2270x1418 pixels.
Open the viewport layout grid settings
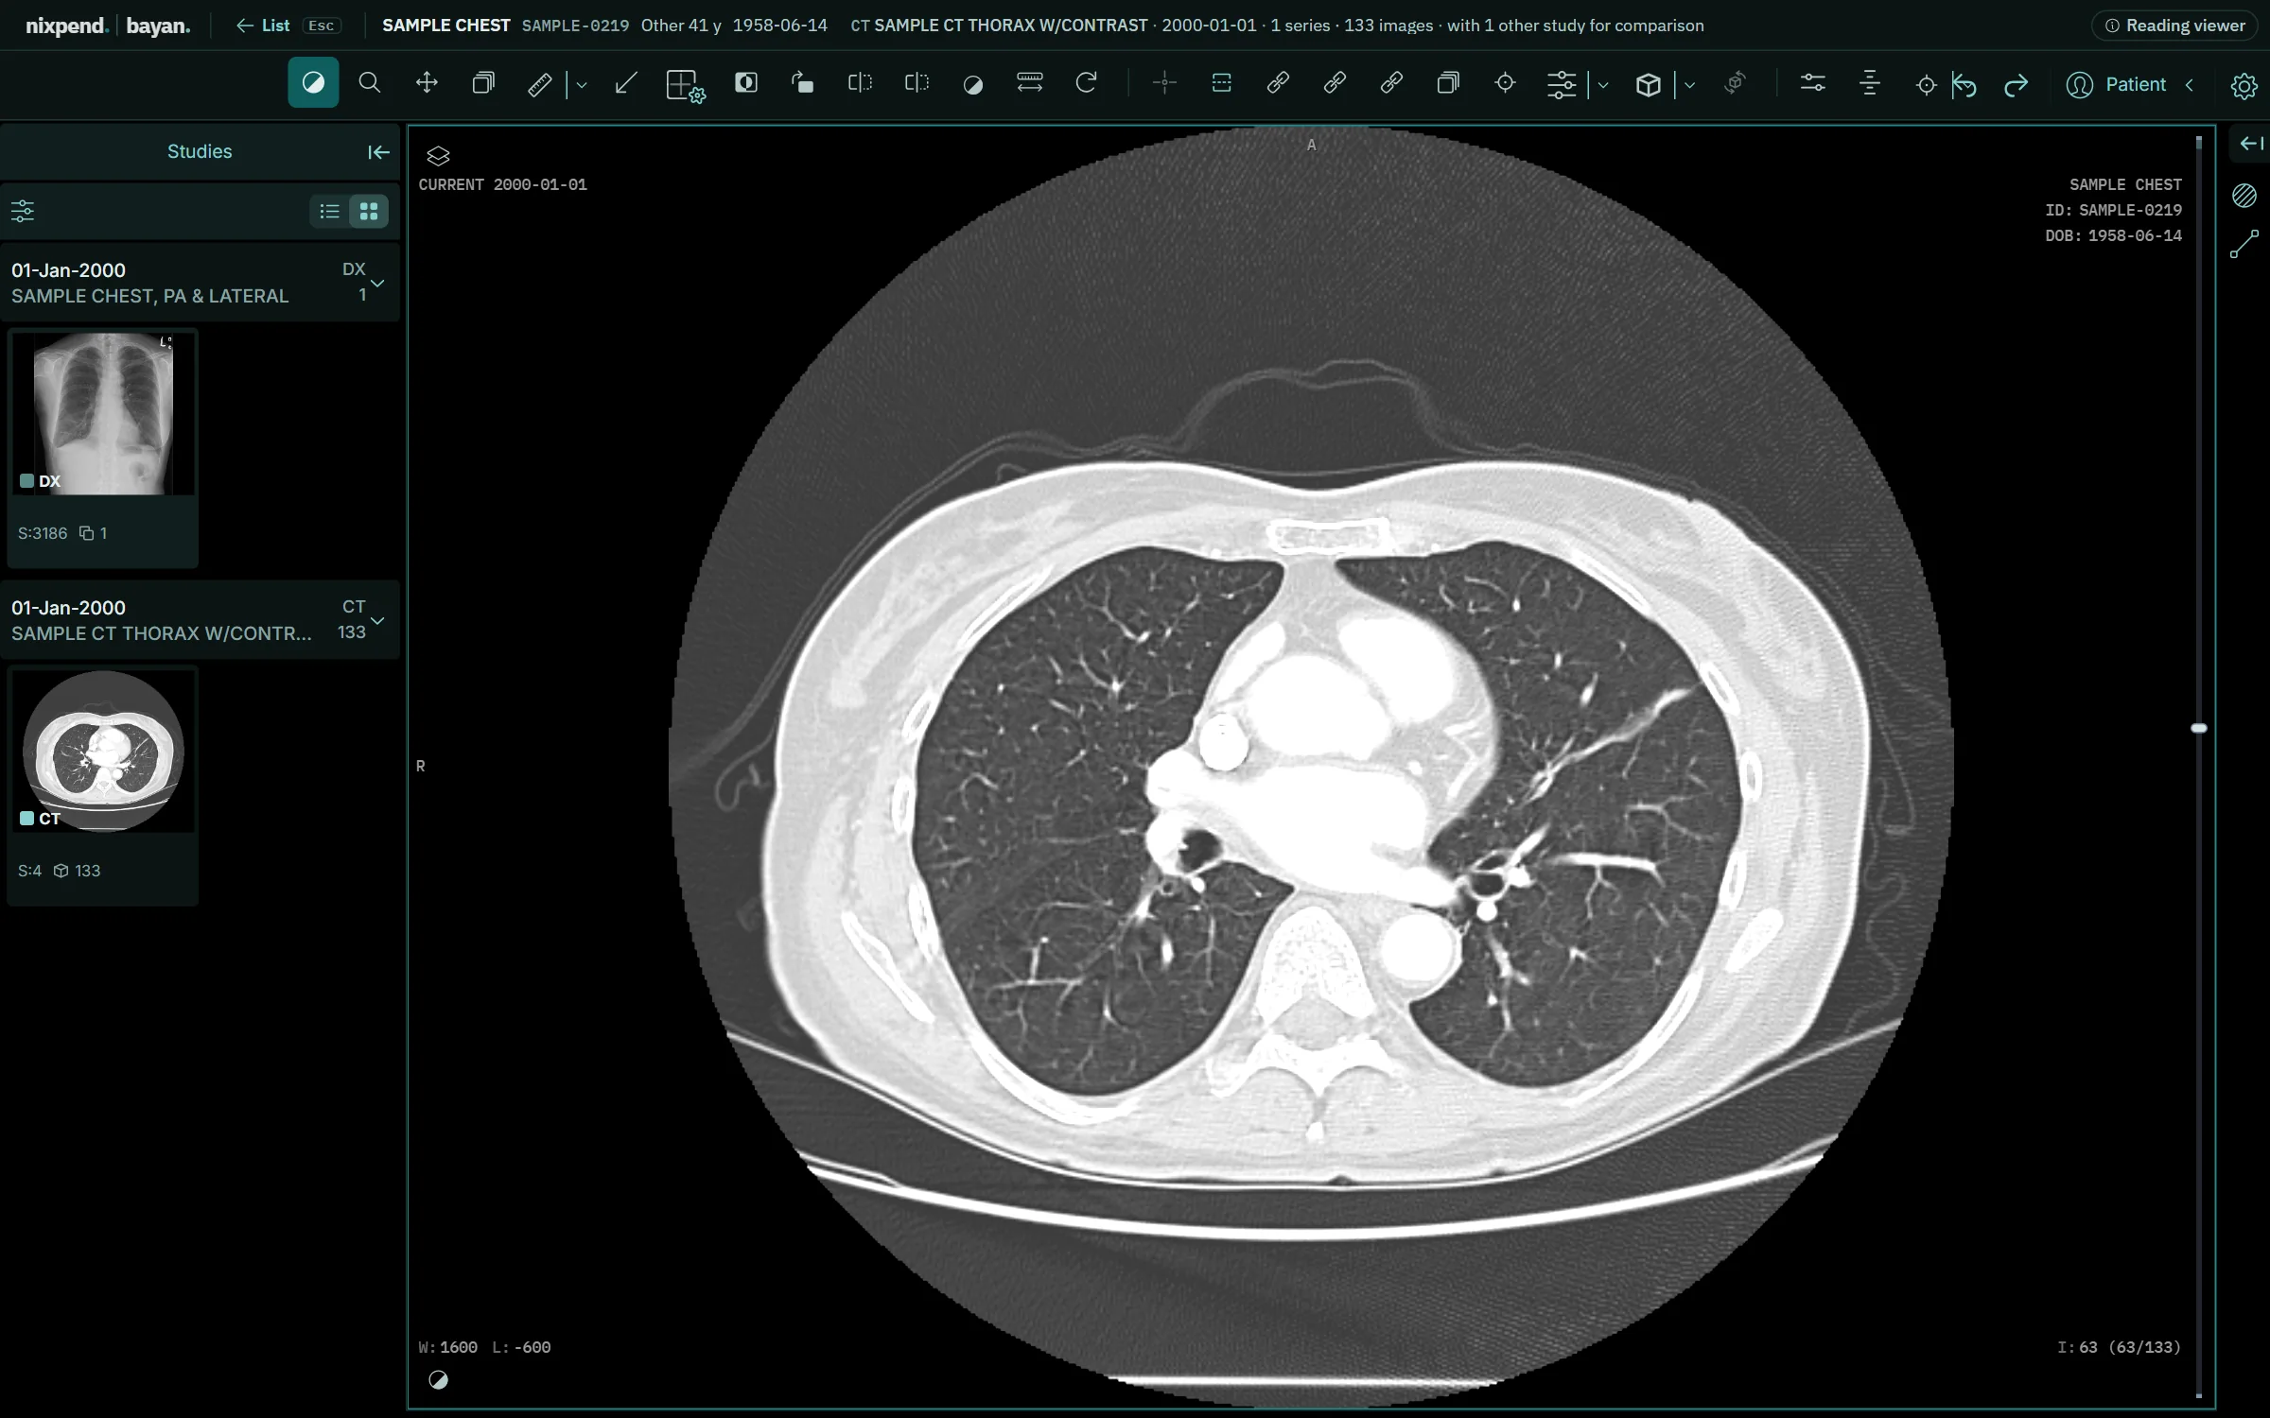click(685, 85)
